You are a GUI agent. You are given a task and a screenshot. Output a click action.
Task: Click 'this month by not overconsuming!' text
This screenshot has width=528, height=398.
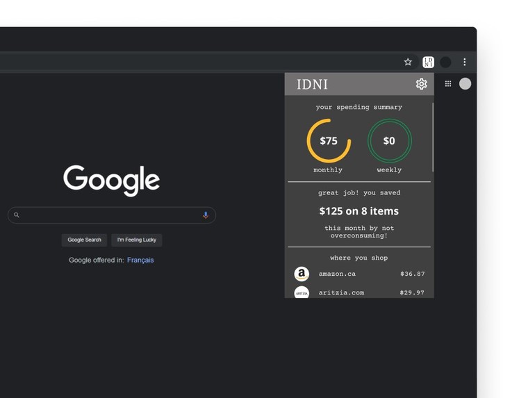[x=359, y=232]
